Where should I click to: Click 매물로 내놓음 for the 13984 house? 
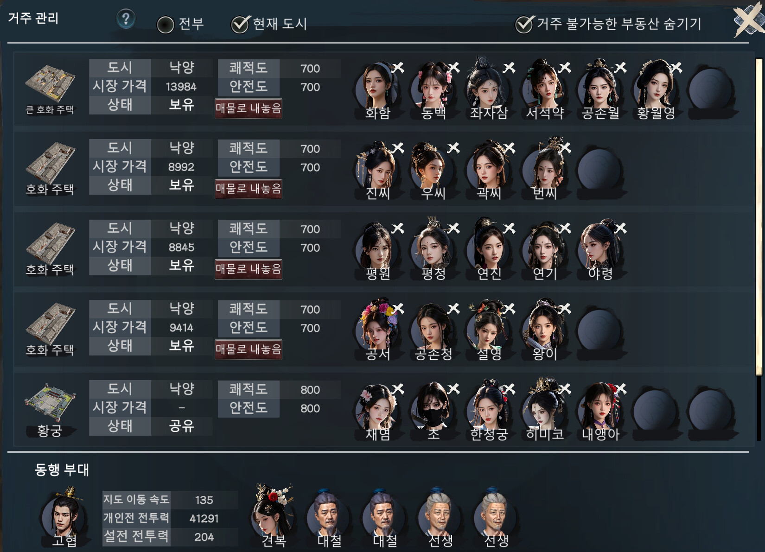click(x=249, y=108)
